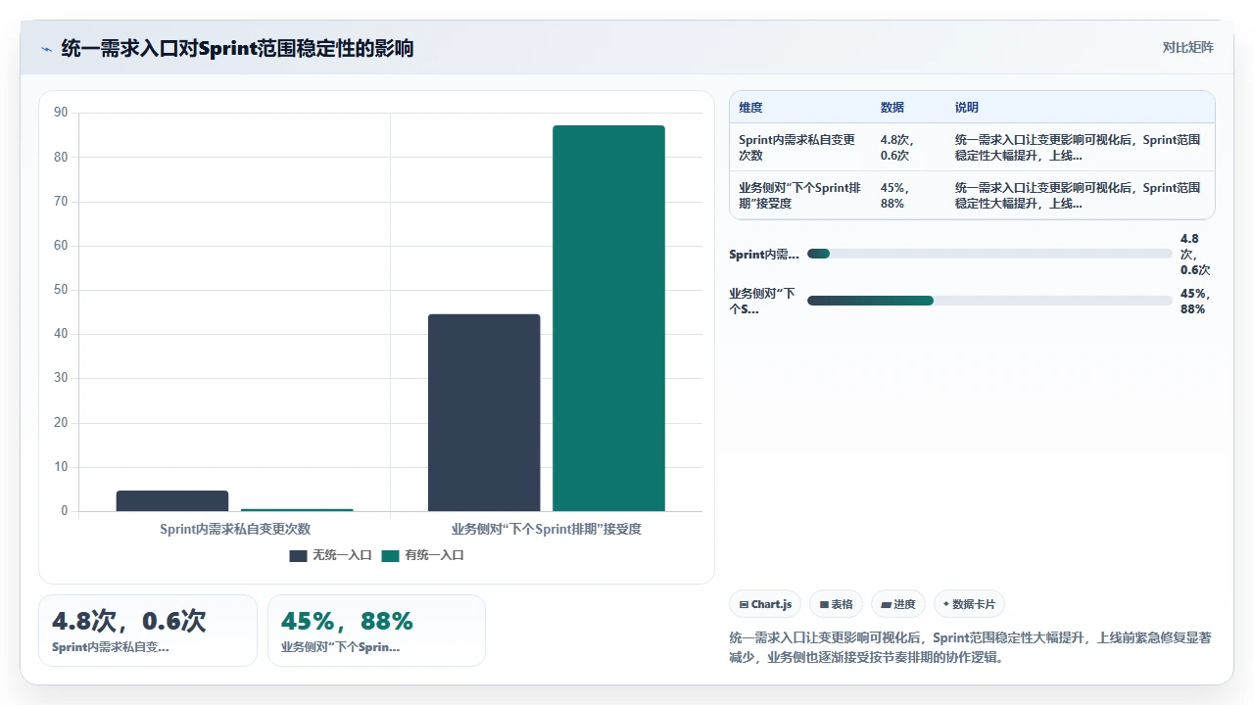This screenshot has height=705, width=1254.
Task: Click the 进度 tag chip
Action: click(898, 604)
